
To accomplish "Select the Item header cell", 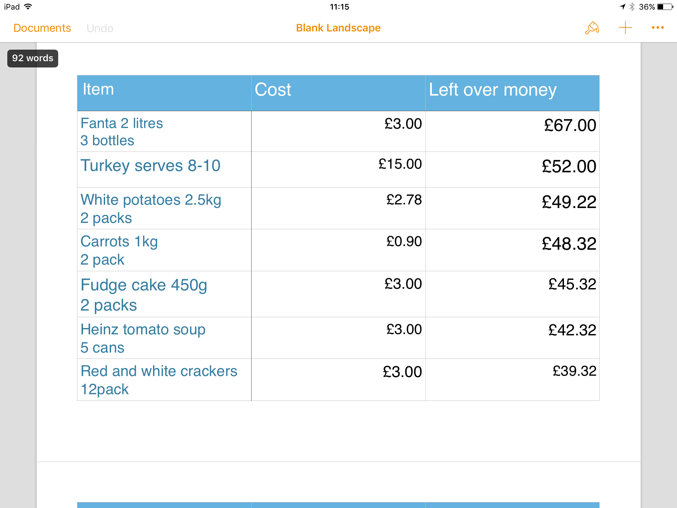I will pos(164,93).
